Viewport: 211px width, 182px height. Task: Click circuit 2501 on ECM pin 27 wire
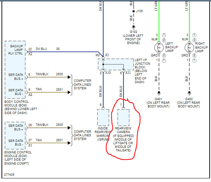pyautogui.click(x=59, y=140)
